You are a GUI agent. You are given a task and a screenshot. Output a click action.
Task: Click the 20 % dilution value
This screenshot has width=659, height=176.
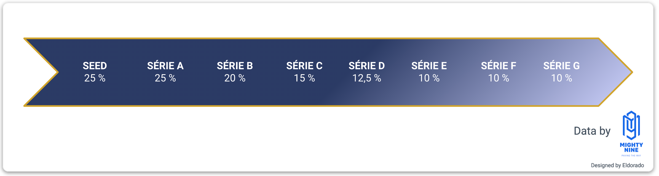tap(235, 78)
